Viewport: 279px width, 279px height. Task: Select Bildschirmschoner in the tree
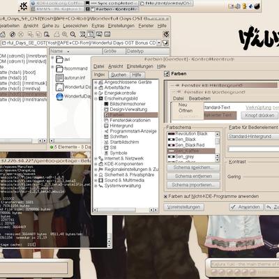128,104
